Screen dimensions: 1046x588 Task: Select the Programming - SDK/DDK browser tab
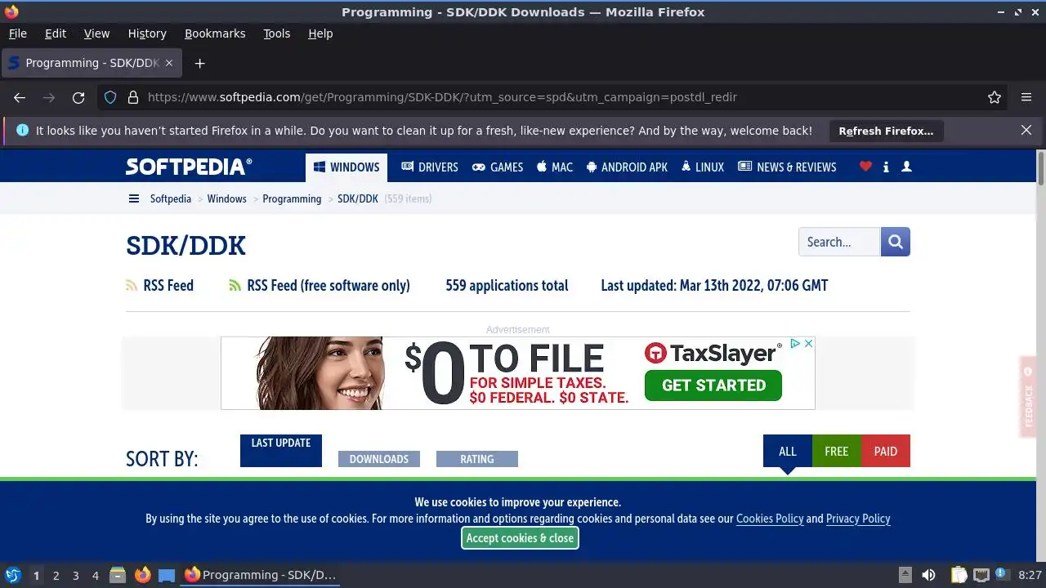[x=92, y=63]
